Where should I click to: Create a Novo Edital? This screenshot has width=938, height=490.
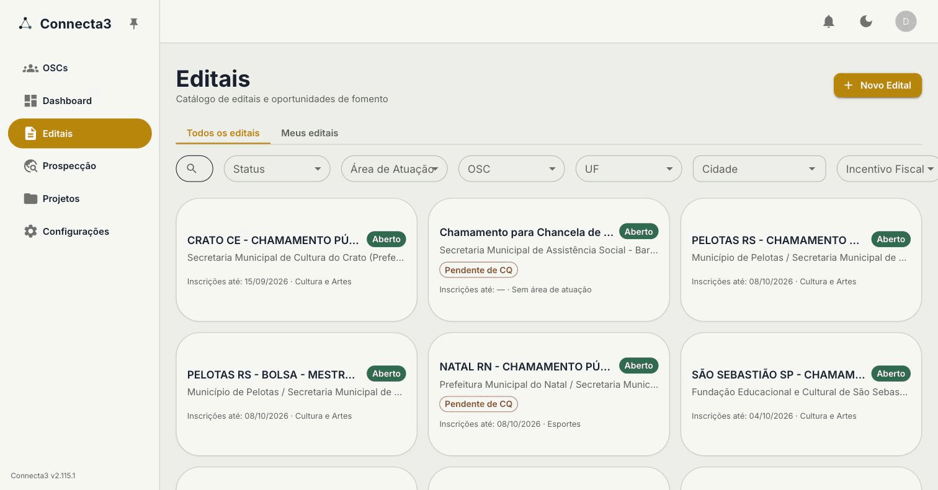[878, 85]
